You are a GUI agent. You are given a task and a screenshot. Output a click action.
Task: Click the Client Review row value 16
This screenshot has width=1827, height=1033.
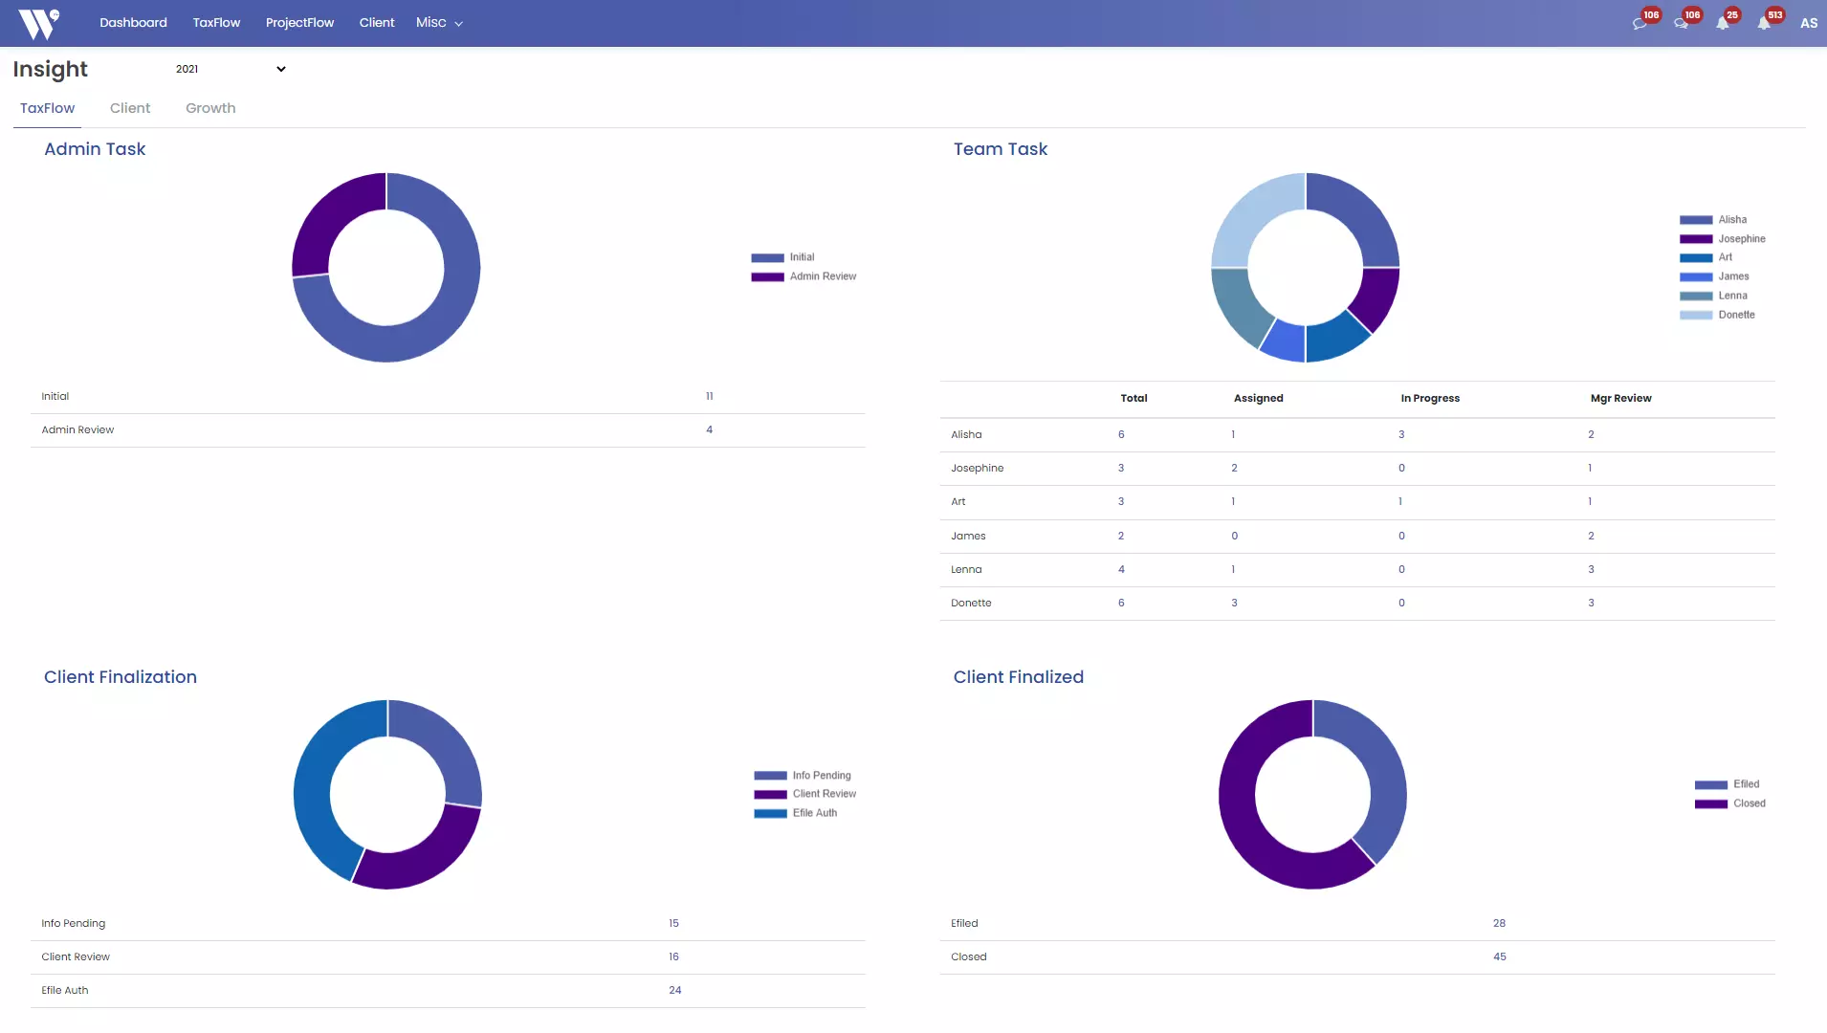672,956
